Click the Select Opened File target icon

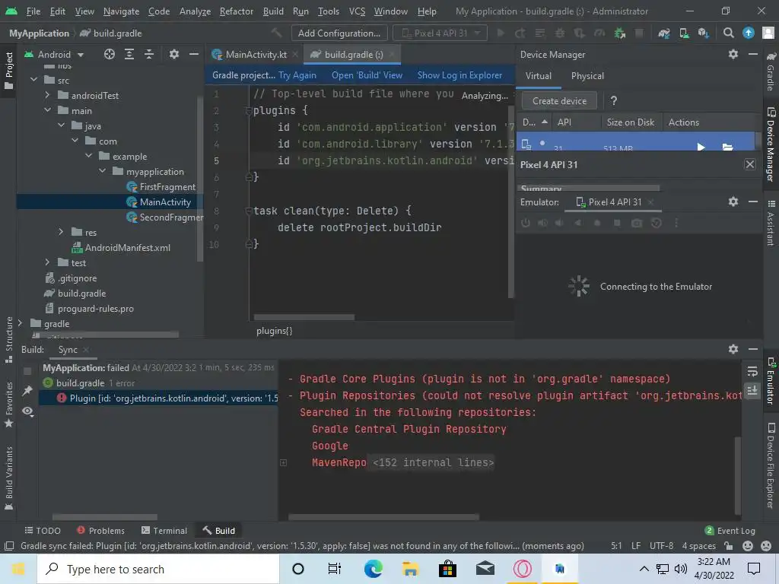point(110,54)
